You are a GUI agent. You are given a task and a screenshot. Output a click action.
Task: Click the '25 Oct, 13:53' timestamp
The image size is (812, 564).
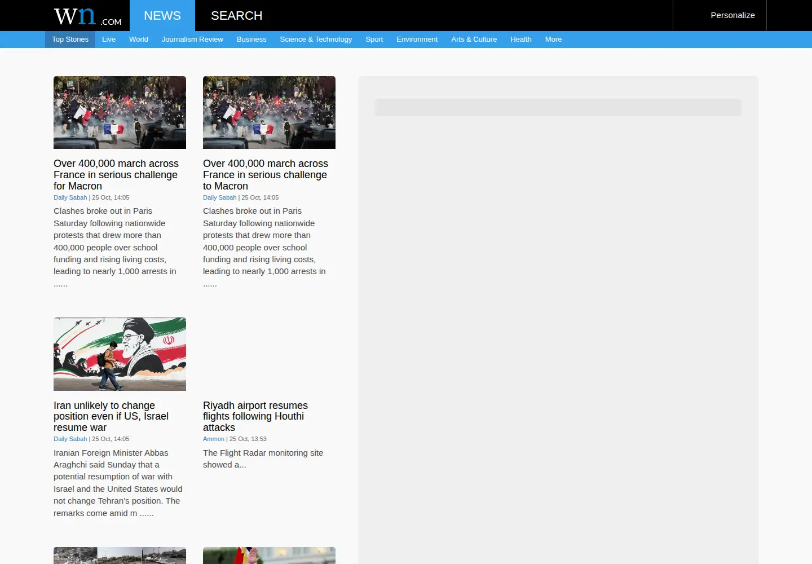tap(248, 439)
